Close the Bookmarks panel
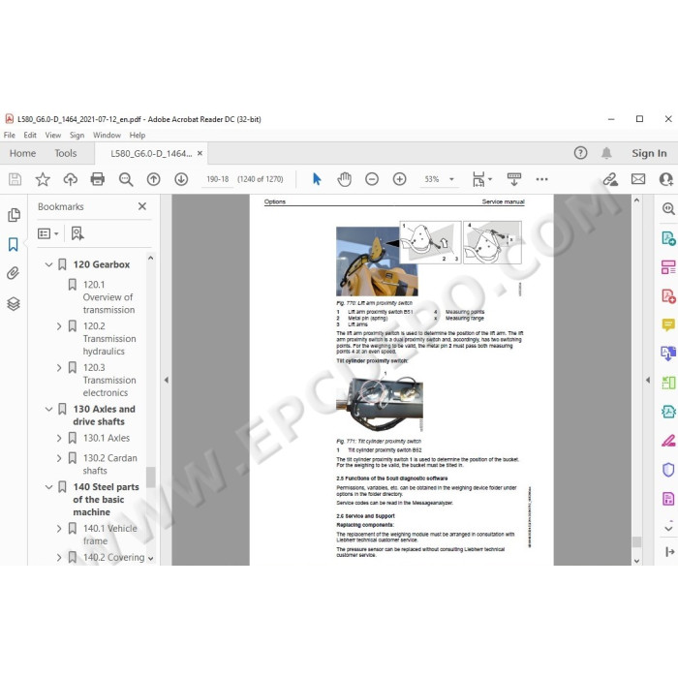The width and height of the screenshot is (678, 678). [142, 206]
